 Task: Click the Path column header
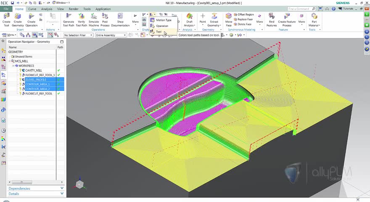coord(60,47)
